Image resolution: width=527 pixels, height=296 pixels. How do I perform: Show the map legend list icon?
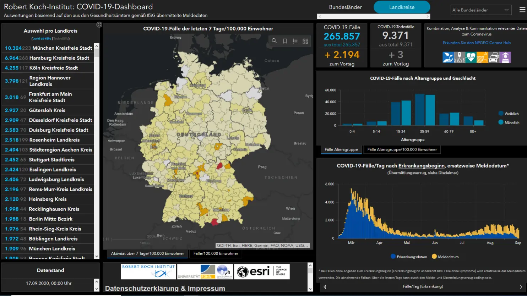pyautogui.click(x=295, y=41)
